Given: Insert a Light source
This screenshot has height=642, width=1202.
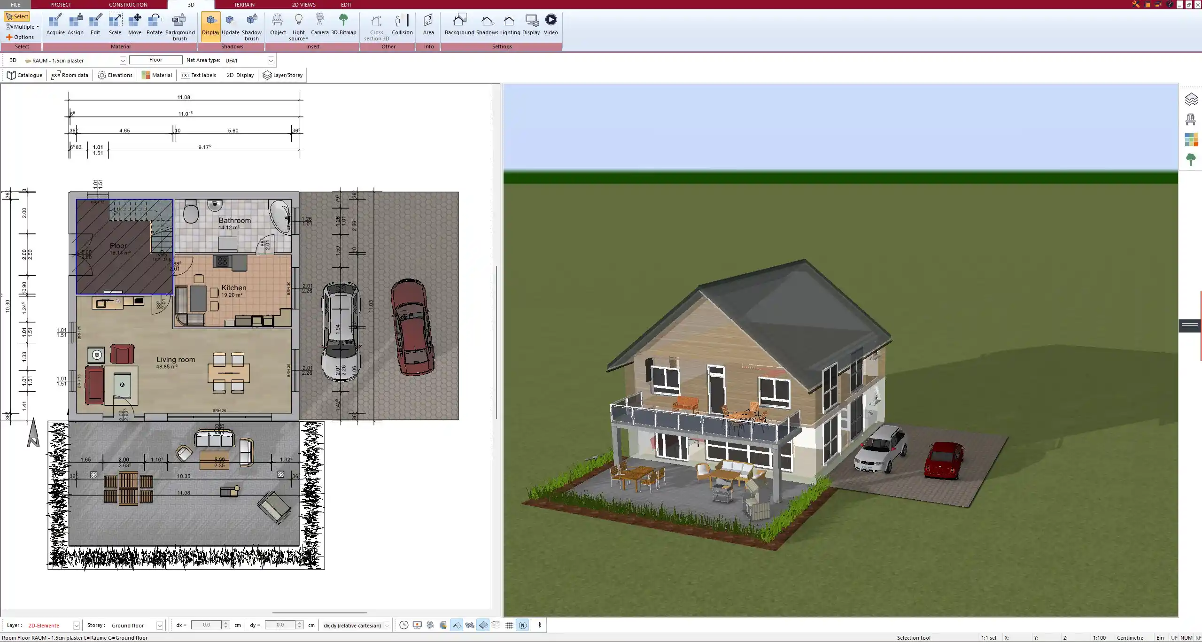Looking at the screenshot, I should tap(299, 23).
